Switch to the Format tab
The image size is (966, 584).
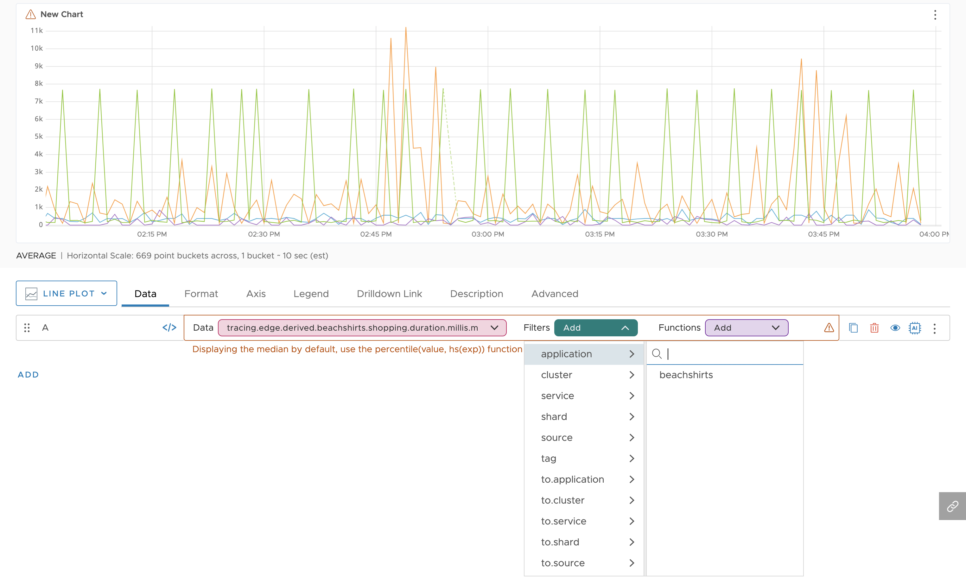click(201, 292)
